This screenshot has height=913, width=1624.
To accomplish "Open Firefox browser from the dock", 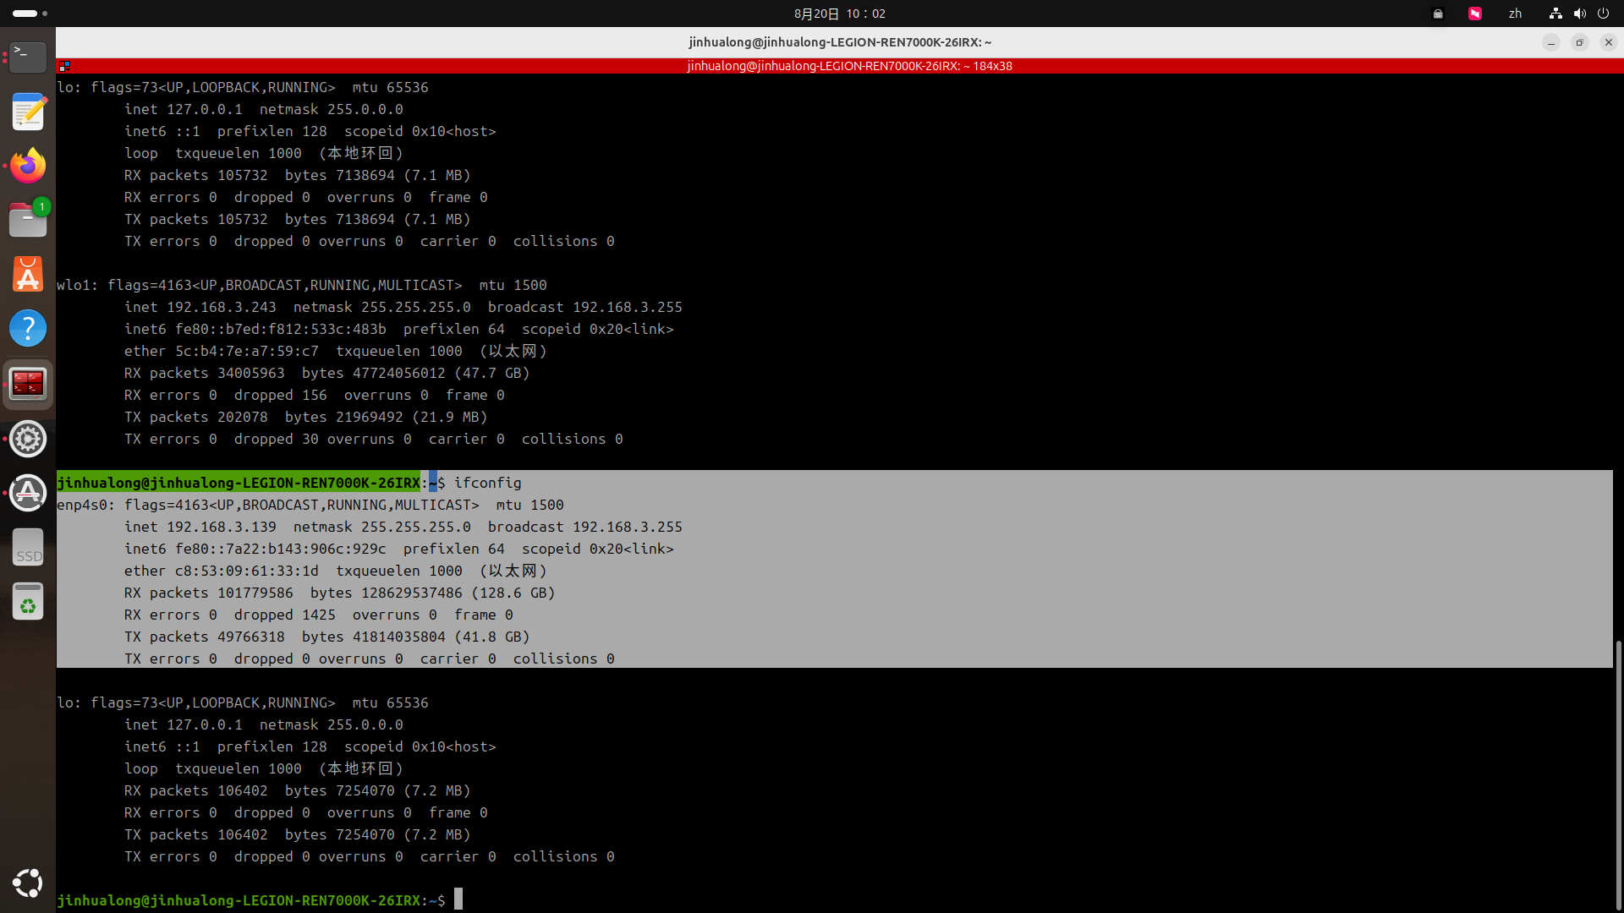I will [28, 166].
